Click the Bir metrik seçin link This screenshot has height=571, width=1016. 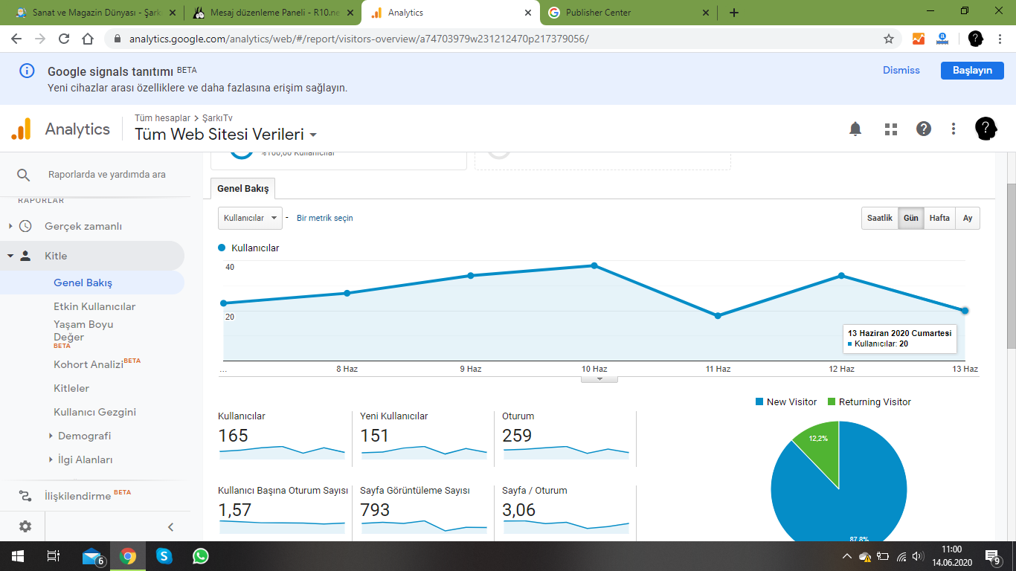[x=325, y=218]
